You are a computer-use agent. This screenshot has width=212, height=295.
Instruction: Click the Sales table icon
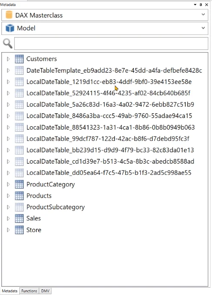tap(19, 218)
